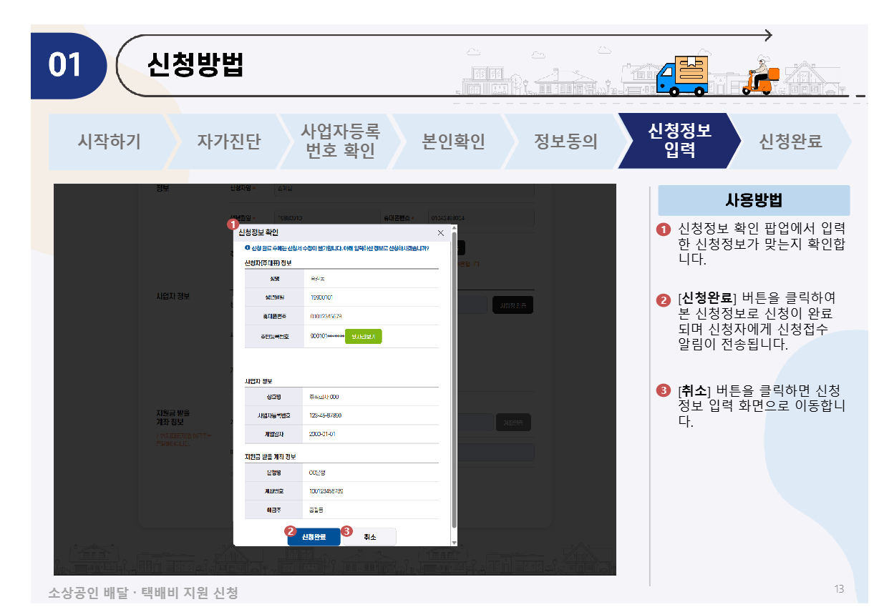879x612 pixels.
Task: Click the 신청완료 button in the popup
Action: [x=313, y=537]
